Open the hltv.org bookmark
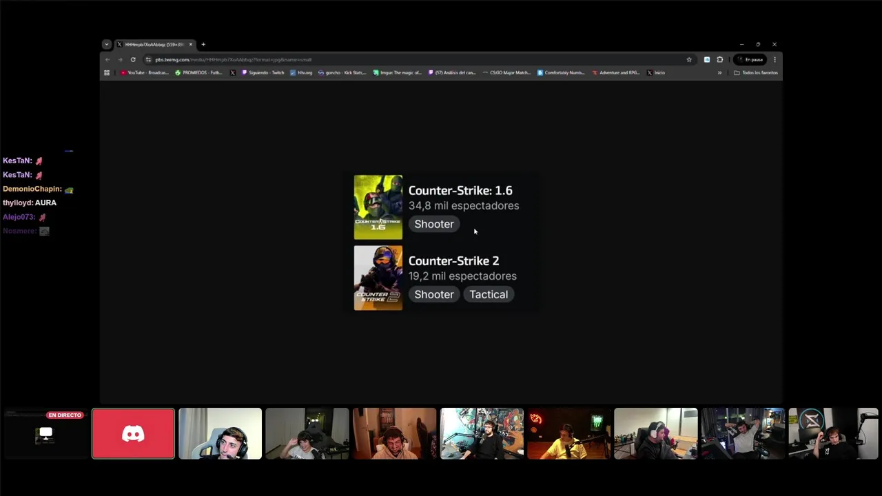 [301, 72]
